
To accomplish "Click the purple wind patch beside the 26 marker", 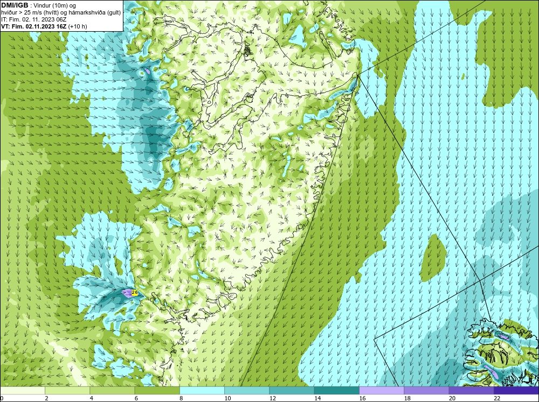I will [127, 293].
